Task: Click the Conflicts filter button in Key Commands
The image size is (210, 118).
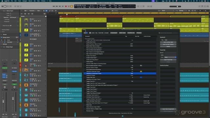Action: (131, 33)
